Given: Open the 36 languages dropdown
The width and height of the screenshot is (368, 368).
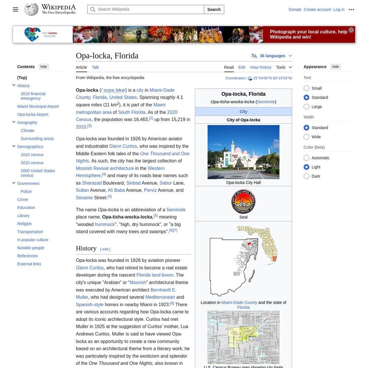Looking at the screenshot, I should point(272,56).
